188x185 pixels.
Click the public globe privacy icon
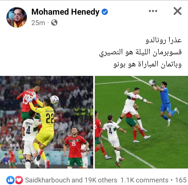pyautogui.click(x=54, y=23)
